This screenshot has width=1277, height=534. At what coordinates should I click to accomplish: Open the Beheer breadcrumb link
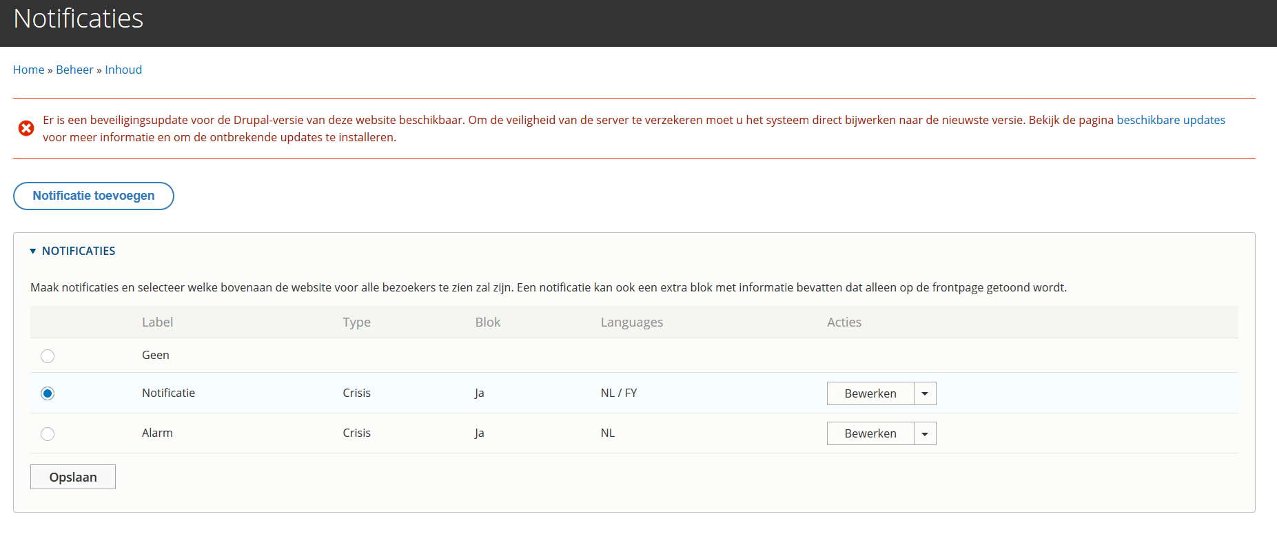point(74,70)
